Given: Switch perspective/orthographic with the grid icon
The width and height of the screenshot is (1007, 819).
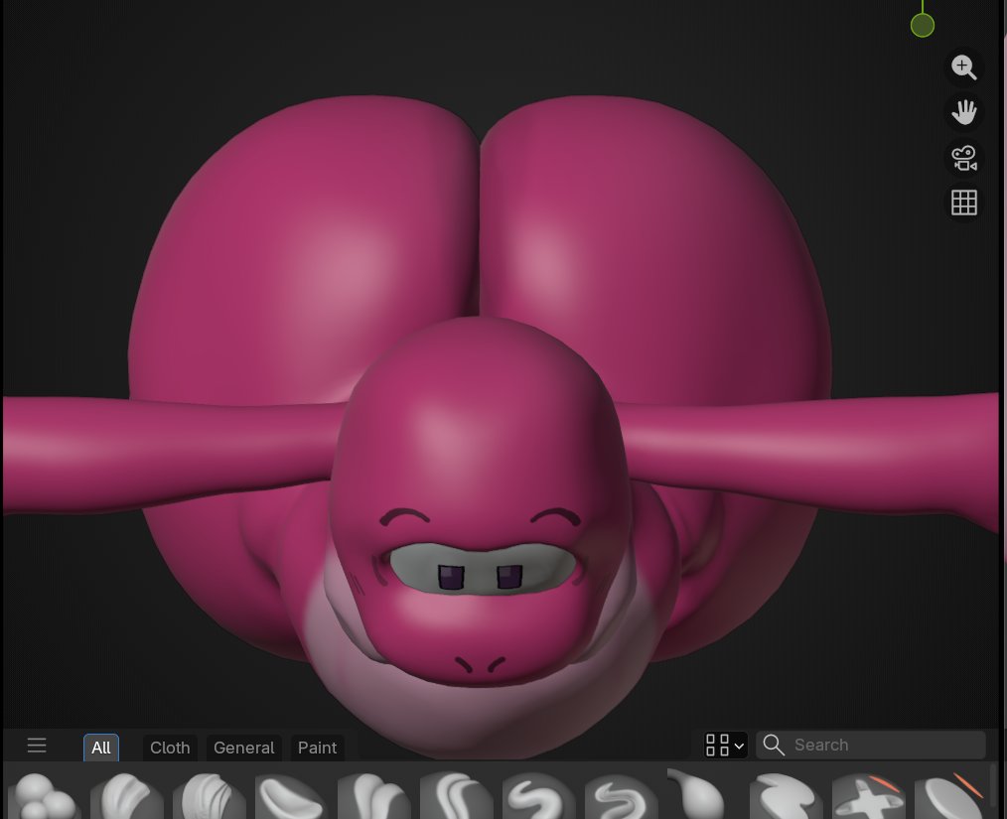Looking at the screenshot, I should pyautogui.click(x=964, y=203).
